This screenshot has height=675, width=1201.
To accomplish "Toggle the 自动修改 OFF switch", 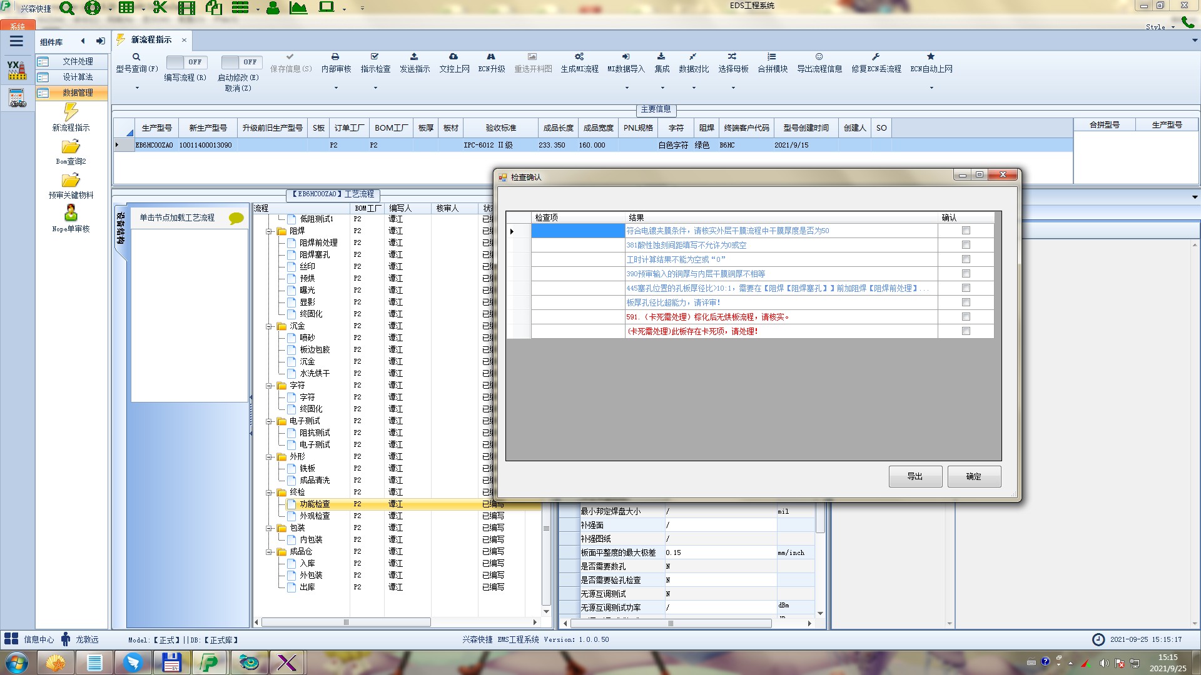I will 241,62.
